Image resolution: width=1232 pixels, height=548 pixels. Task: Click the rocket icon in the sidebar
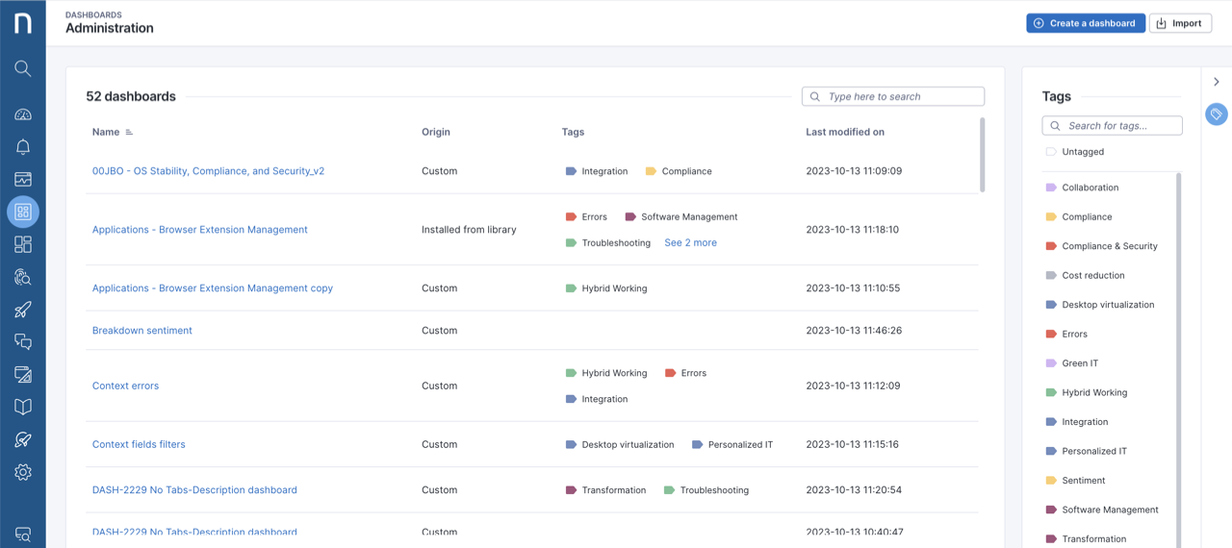click(23, 310)
